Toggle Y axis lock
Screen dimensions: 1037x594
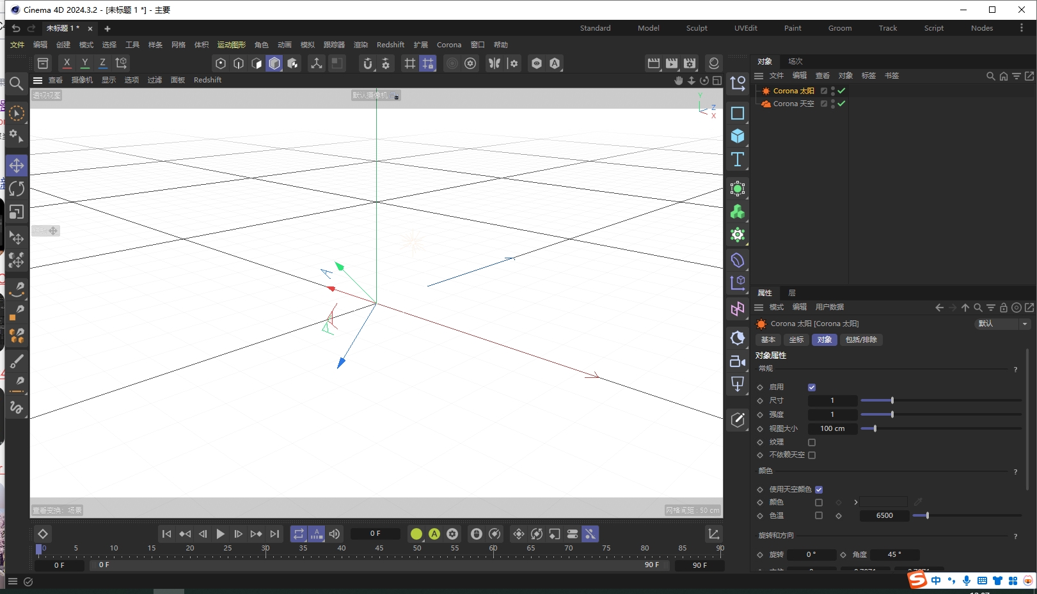click(x=84, y=63)
